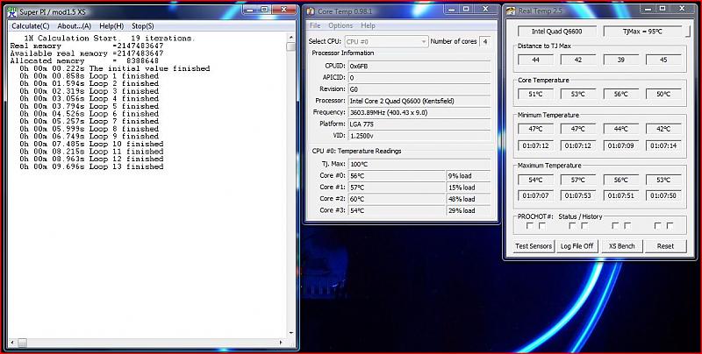Tick the last PROCHOT checkbox in the row
The image size is (702, 354).
click(x=670, y=226)
